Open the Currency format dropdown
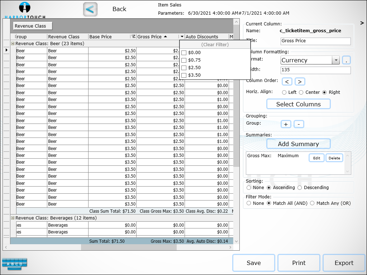Image resolution: width=367 pixels, height=275 pixels. (x=336, y=60)
